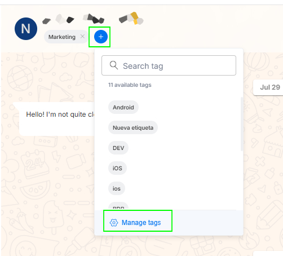283x256 pixels.
Task: Select the DEV tag
Action: pos(118,148)
